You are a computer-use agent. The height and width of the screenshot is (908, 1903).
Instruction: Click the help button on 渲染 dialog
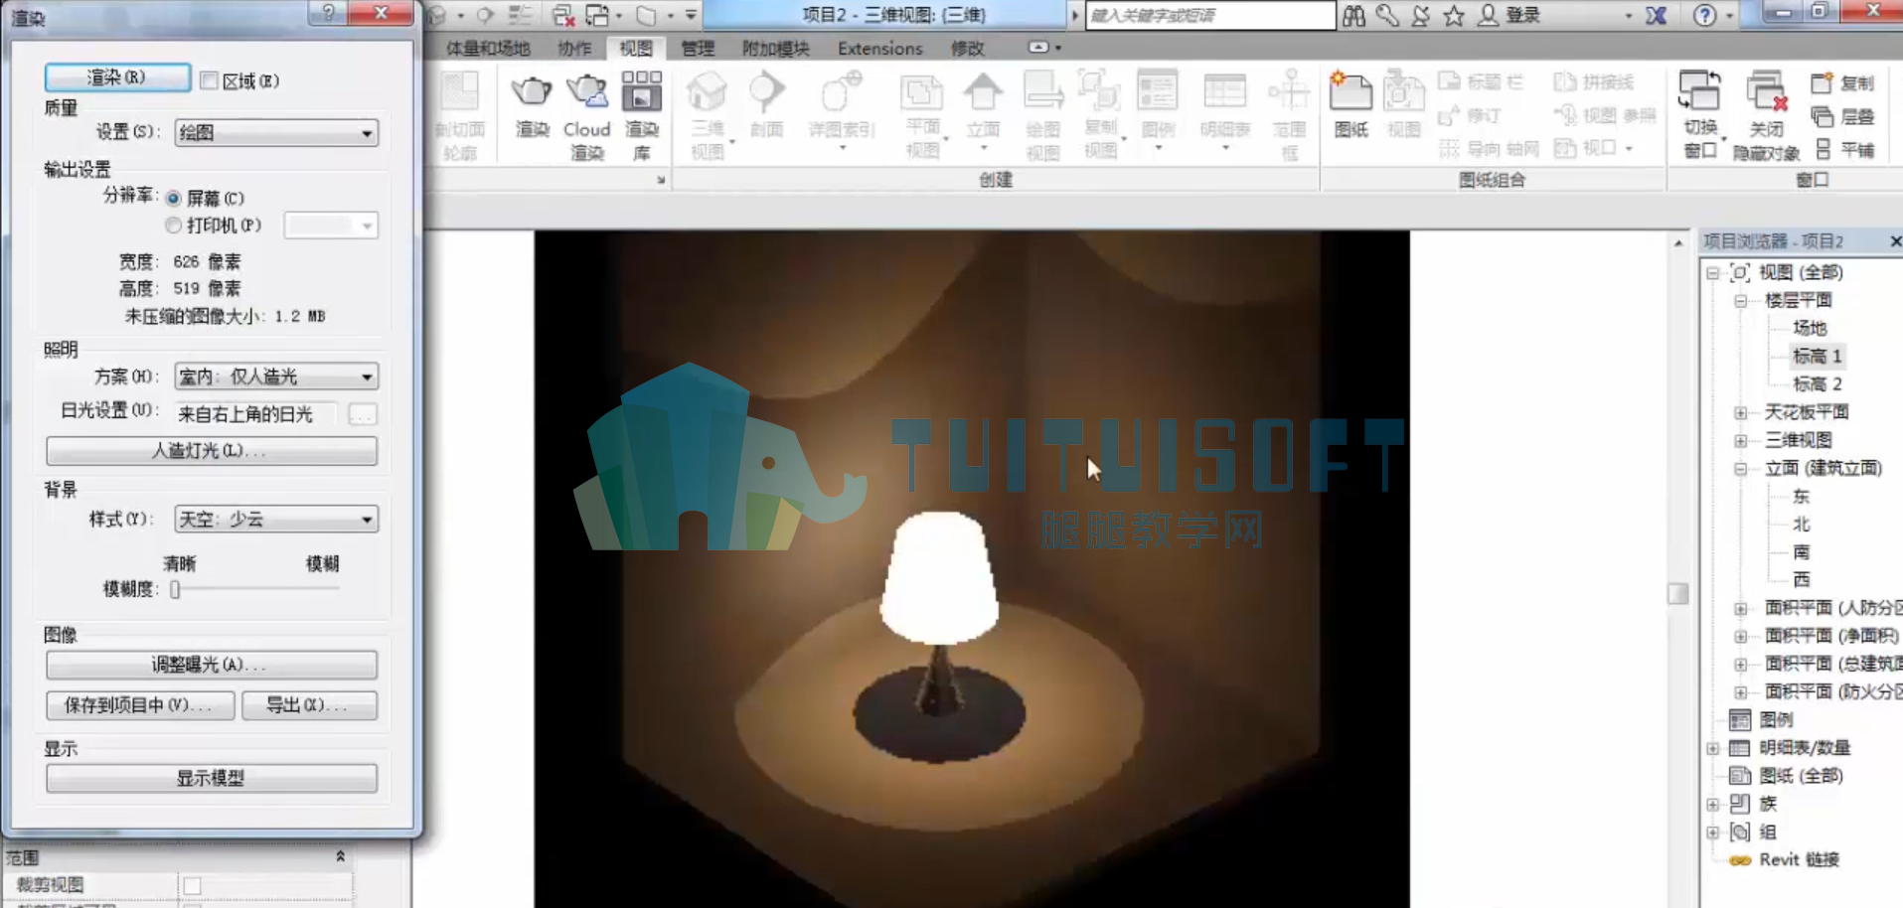(x=328, y=12)
